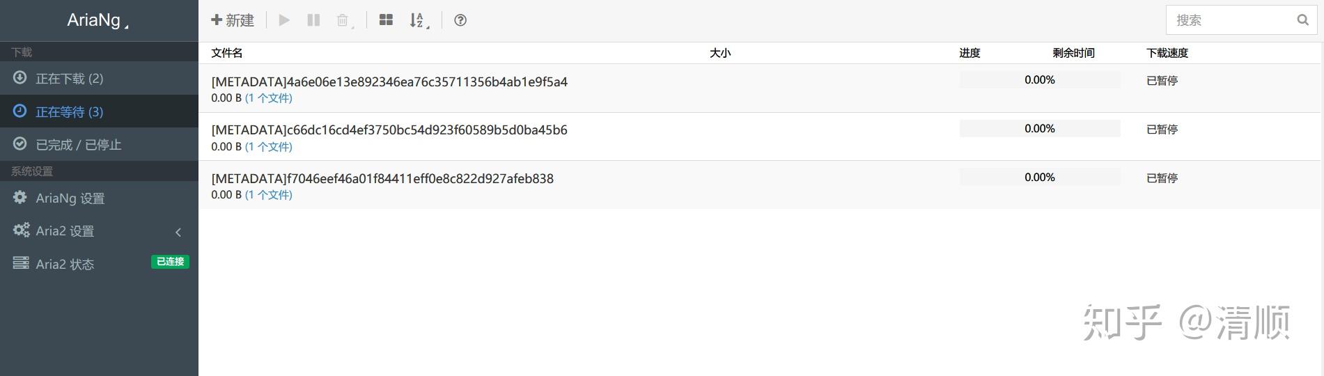Image resolution: width=1324 pixels, height=376 pixels.
Task: Open the sort order A-Z icon
Action: [418, 20]
